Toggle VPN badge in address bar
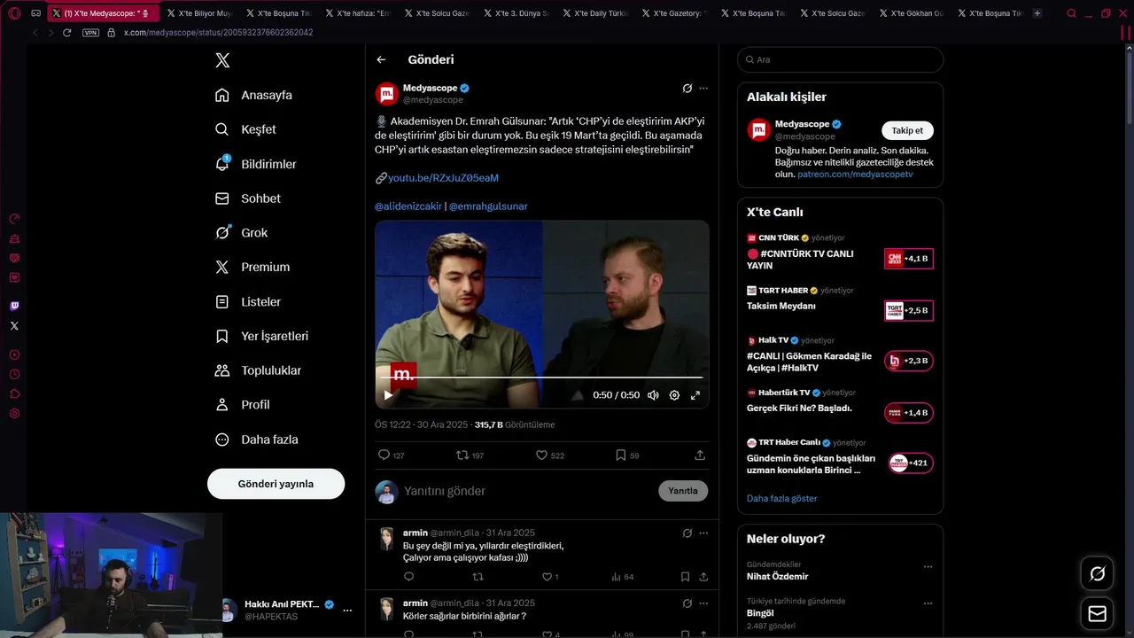The image size is (1134, 638). pyautogui.click(x=90, y=33)
